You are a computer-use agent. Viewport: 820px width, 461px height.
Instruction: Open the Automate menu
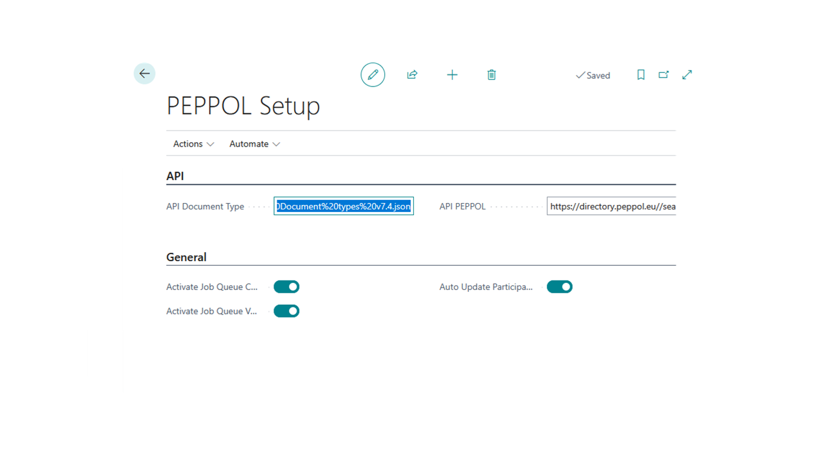point(255,144)
